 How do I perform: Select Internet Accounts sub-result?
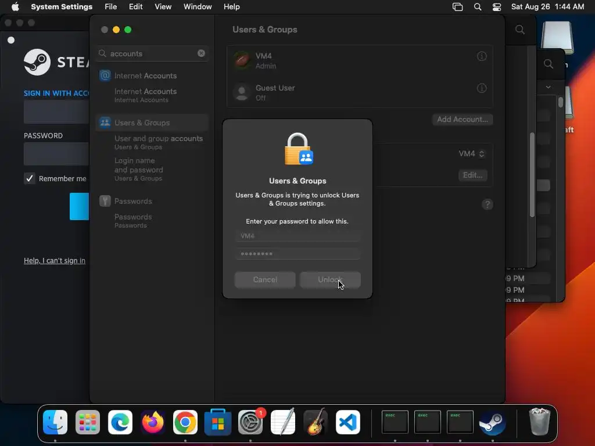coord(146,95)
